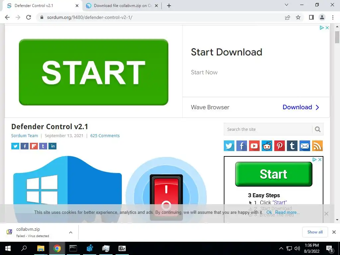
Task: Share article on Twitter small icon
Action: click(x=15, y=146)
